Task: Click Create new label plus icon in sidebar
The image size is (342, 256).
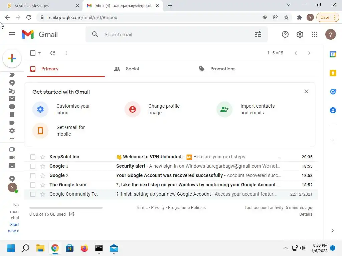Action: (12, 139)
